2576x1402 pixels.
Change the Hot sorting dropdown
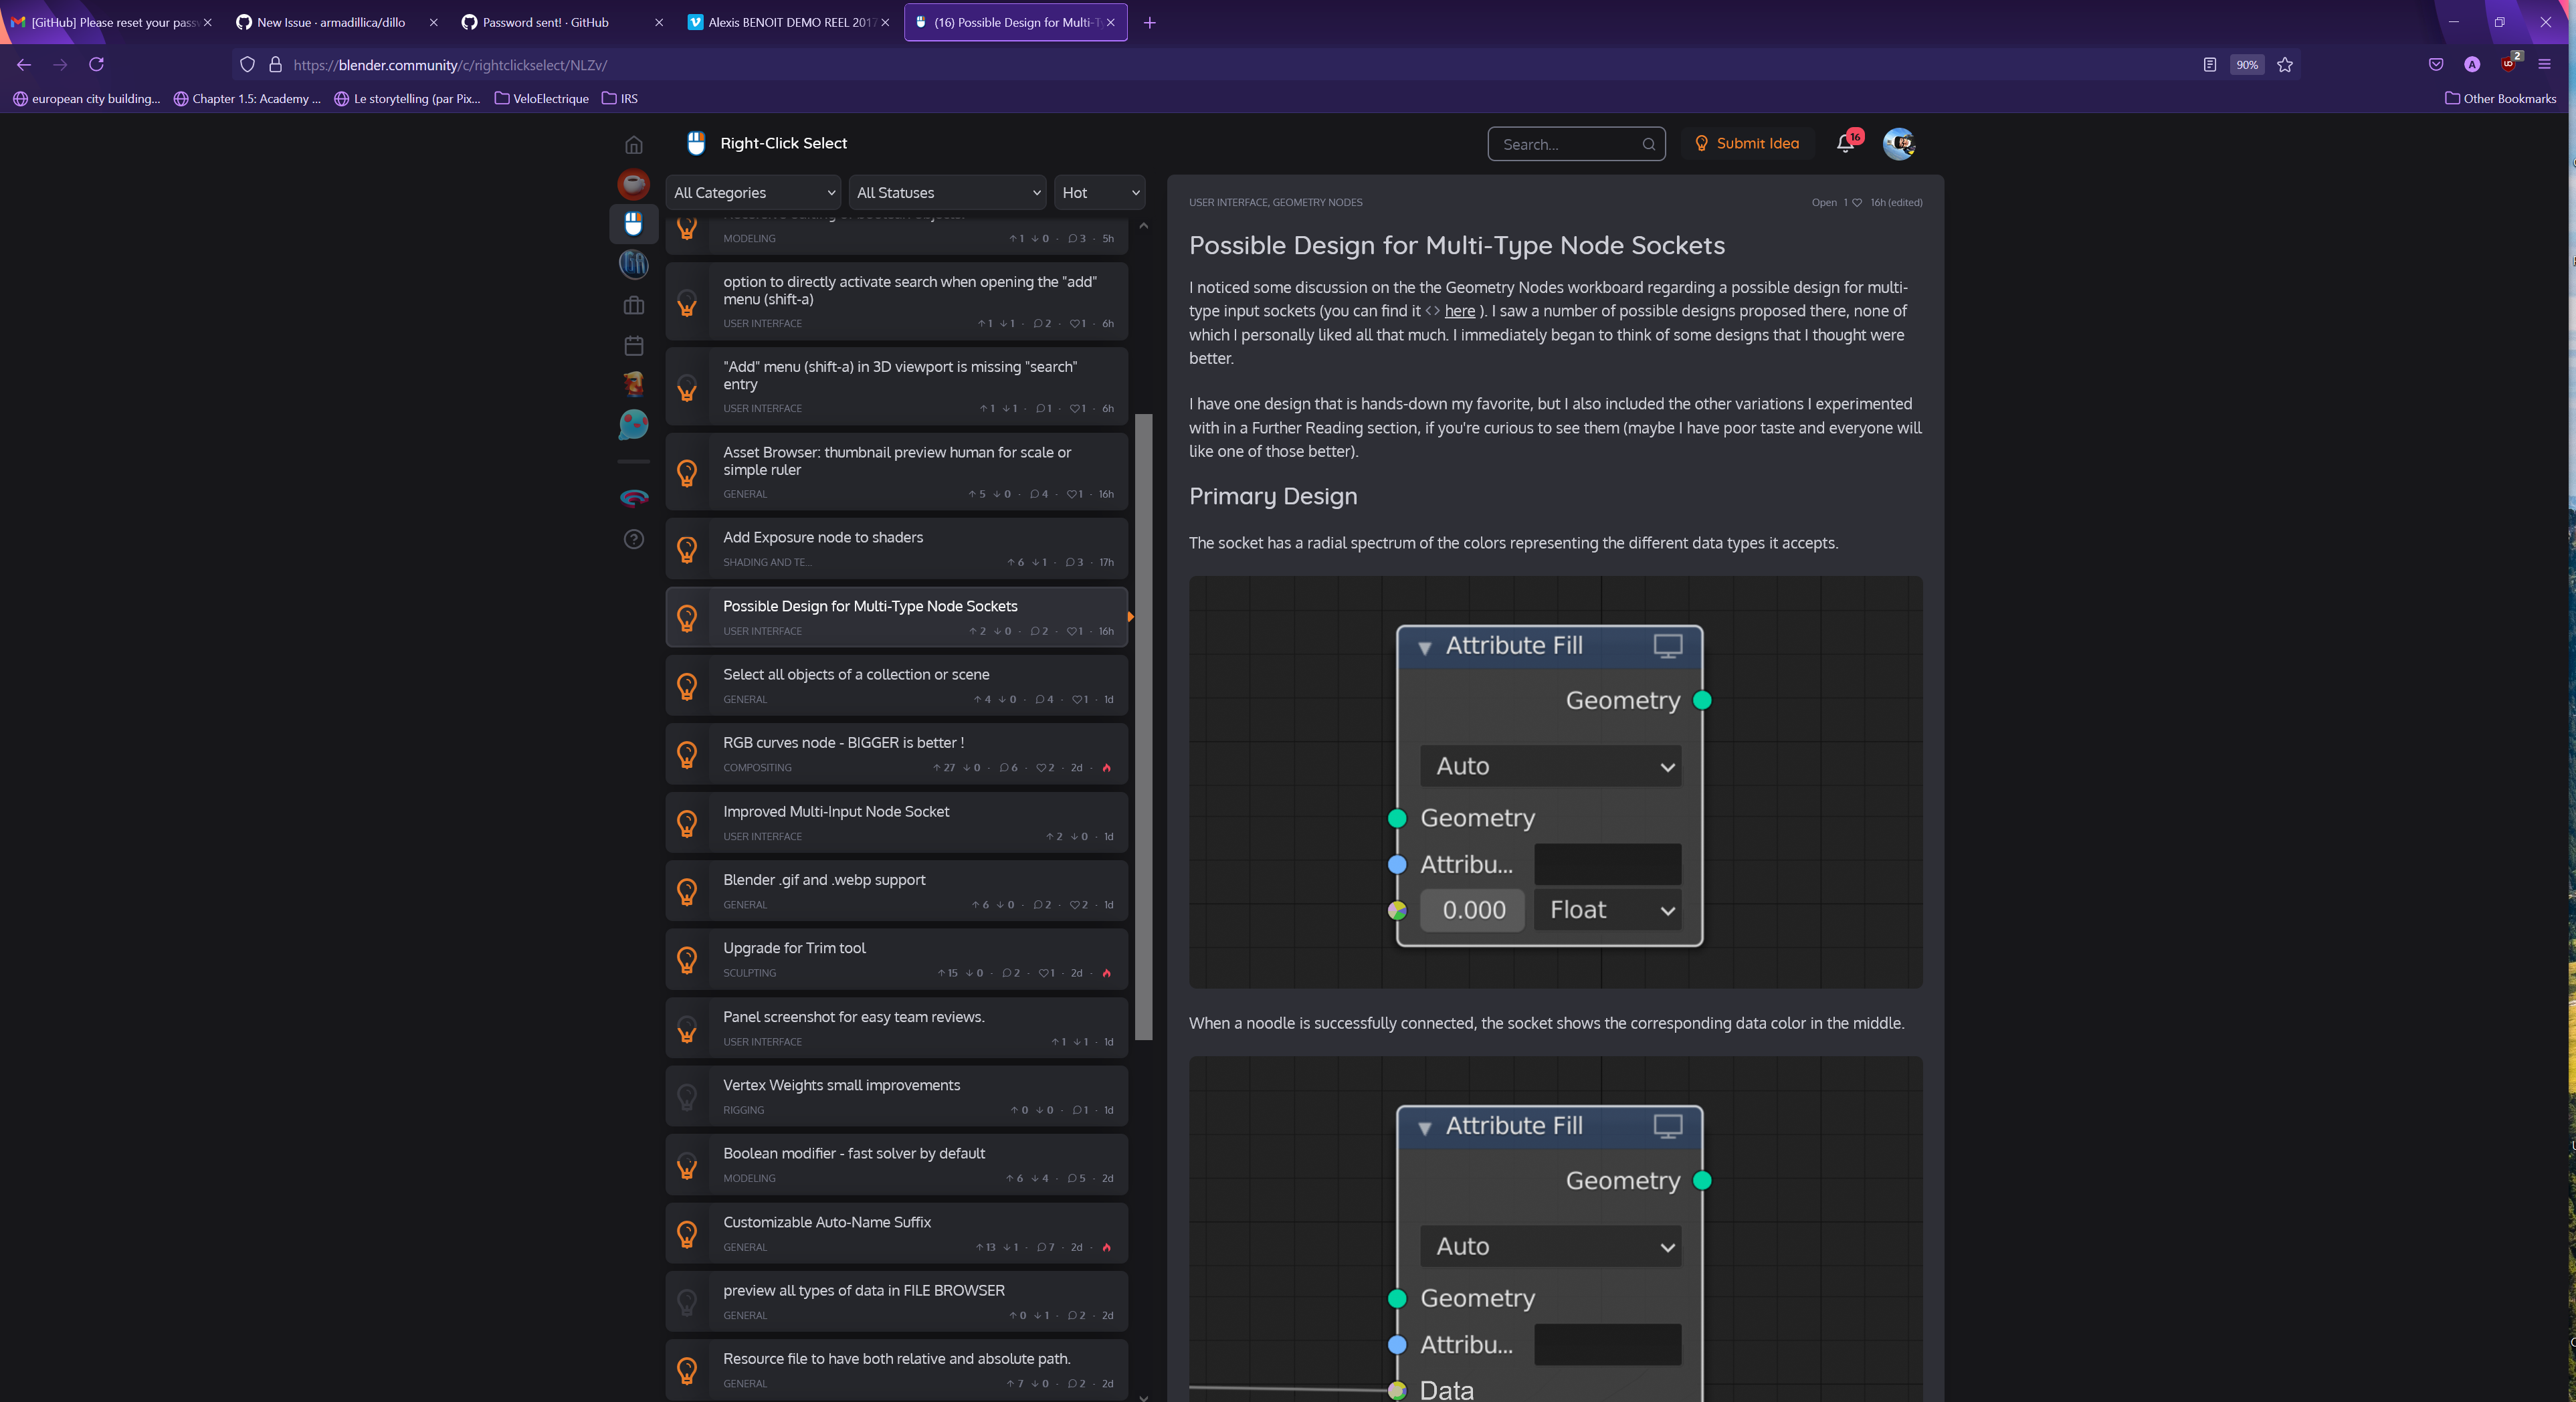click(x=1098, y=192)
